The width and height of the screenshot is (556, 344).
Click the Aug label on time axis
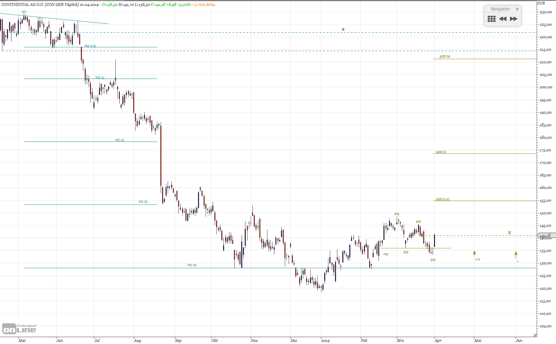pos(137,341)
